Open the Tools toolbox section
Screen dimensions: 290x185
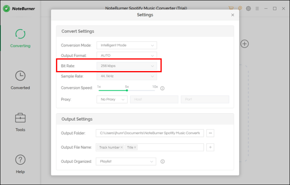coord(20,122)
